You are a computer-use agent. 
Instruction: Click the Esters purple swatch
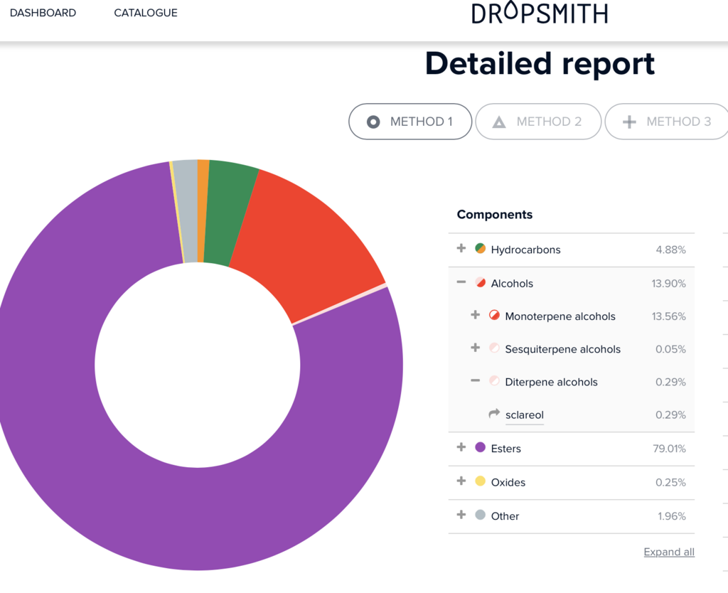(x=480, y=447)
